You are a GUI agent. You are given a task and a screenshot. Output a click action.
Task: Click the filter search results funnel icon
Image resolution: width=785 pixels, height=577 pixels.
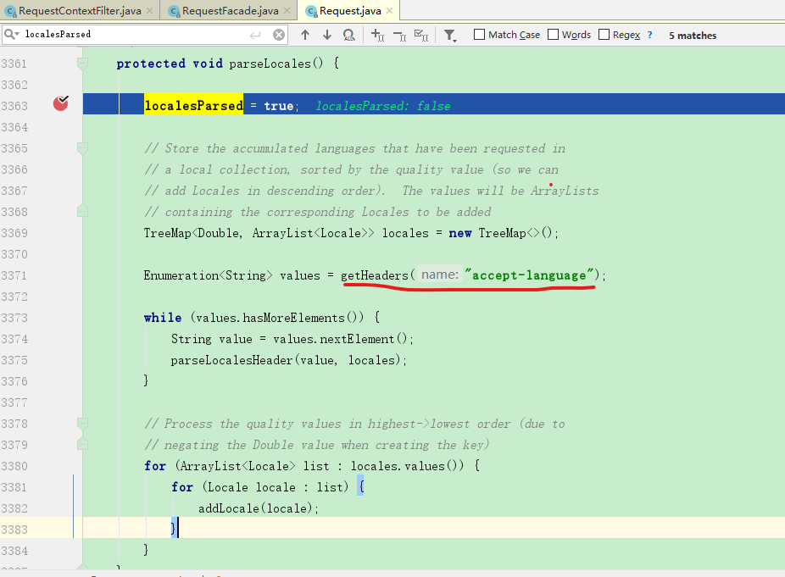click(x=450, y=35)
